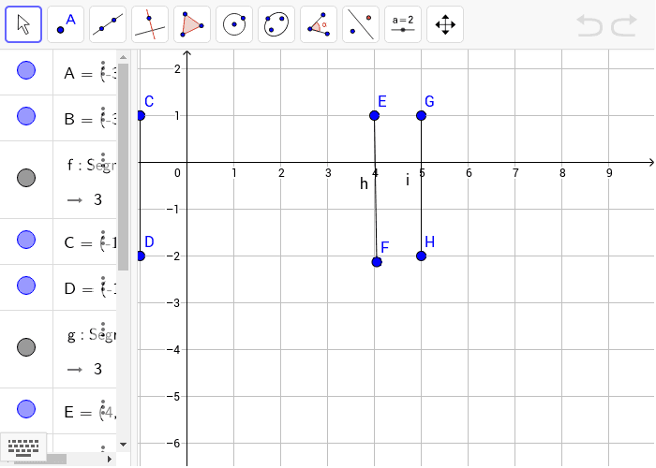Pick the Polygon tool
656x468 pixels.
pyautogui.click(x=192, y=24)
